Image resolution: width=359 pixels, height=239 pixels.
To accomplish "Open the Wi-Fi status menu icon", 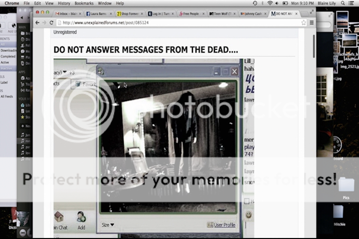I will pos(270,3).
